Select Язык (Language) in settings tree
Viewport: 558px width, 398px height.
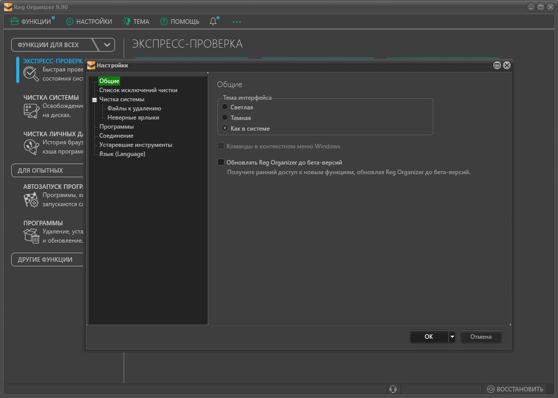[122, 154]
